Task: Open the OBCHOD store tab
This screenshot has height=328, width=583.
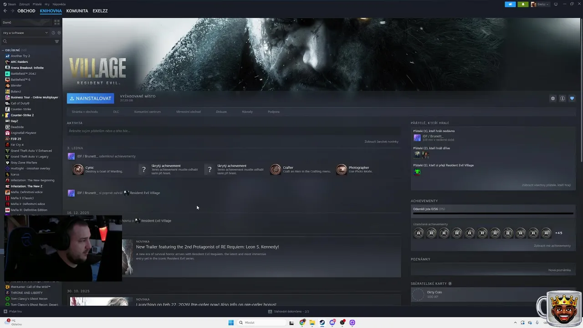Action: [26, 11]
